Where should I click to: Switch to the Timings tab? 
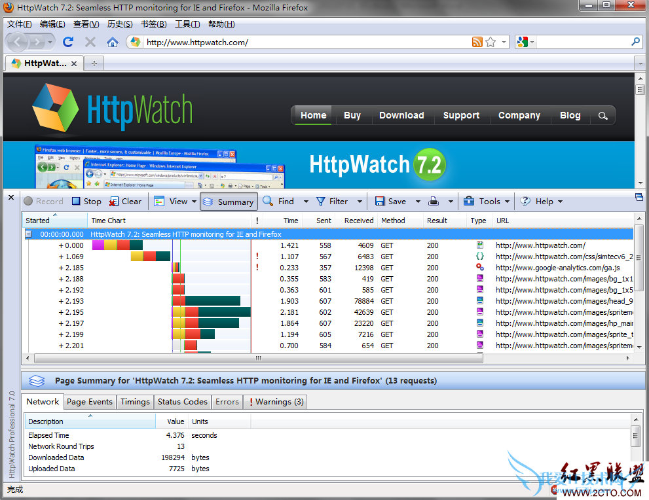coord(135,402)
